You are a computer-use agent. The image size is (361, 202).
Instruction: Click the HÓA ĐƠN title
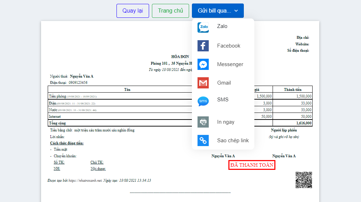[180, 57]
